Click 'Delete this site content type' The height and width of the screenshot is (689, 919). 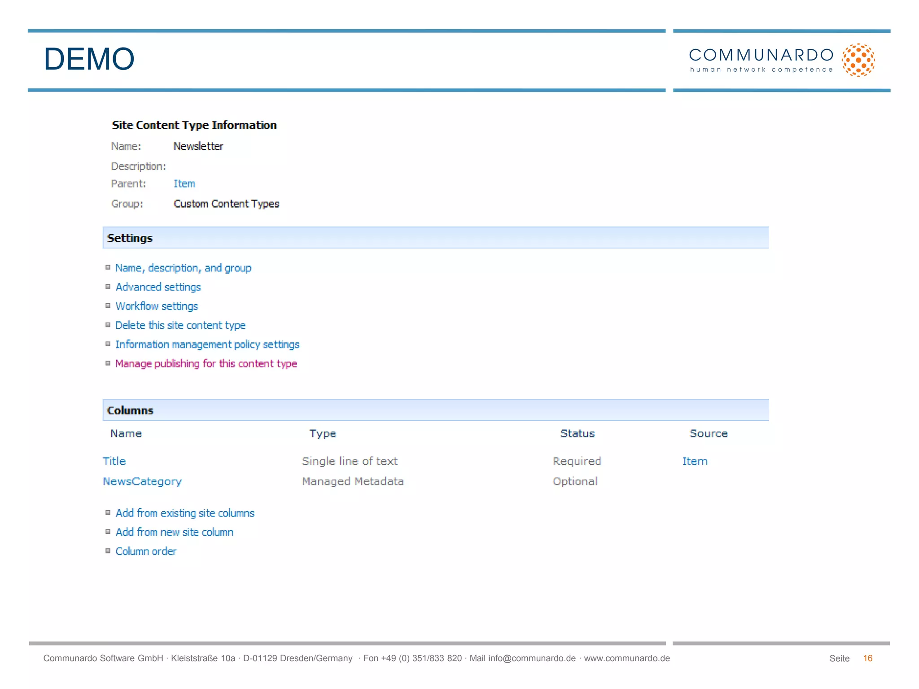coord(180,325)
